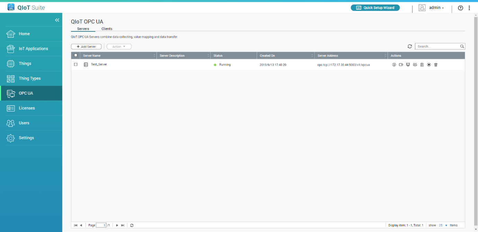Image resolution: width=478 pixels, height=232 pixels.
Task: Click the opc.tcp server address cell
Action: (344, 65)
